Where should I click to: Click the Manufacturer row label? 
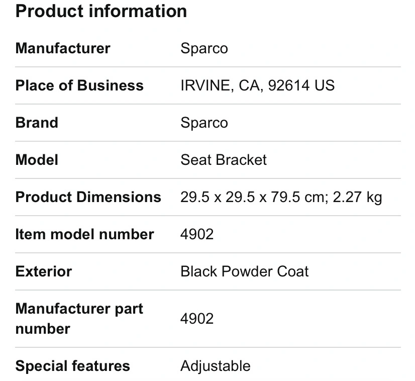63,48
